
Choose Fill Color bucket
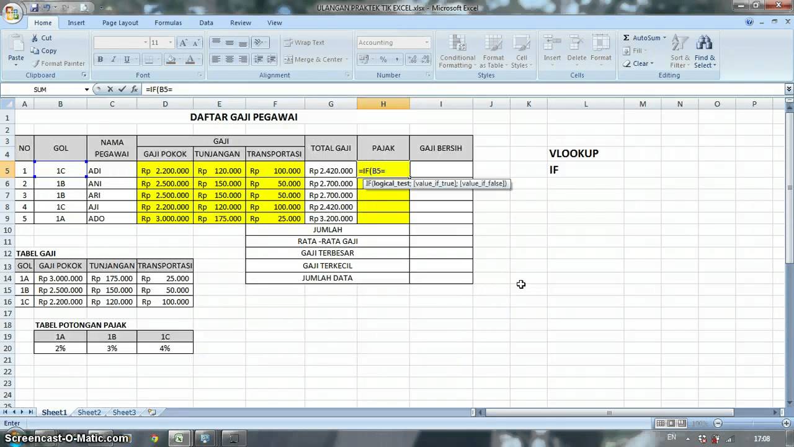[171, 60]
